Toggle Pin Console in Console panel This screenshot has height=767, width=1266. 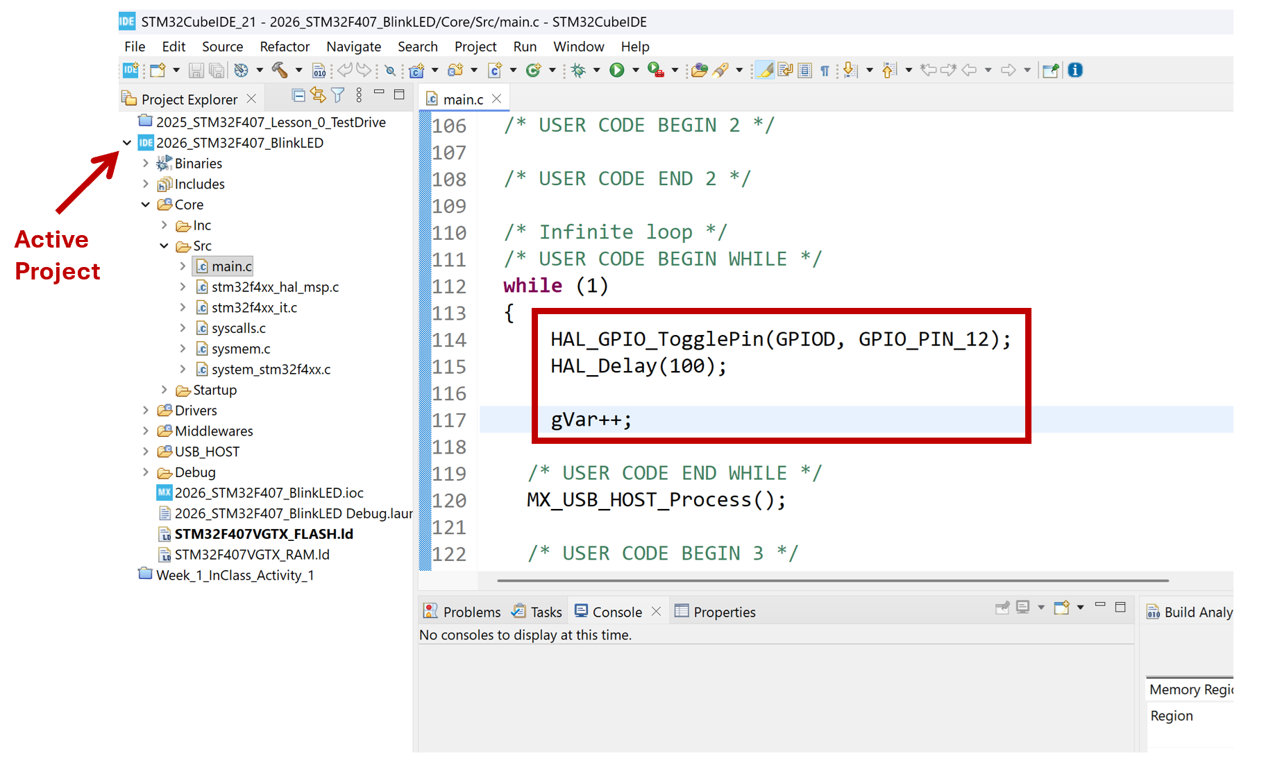[x=1002, y=608]
